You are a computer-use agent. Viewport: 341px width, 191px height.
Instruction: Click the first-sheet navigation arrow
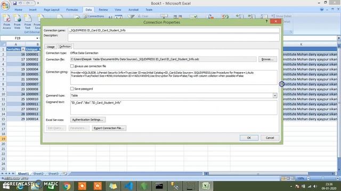point(2,173)
